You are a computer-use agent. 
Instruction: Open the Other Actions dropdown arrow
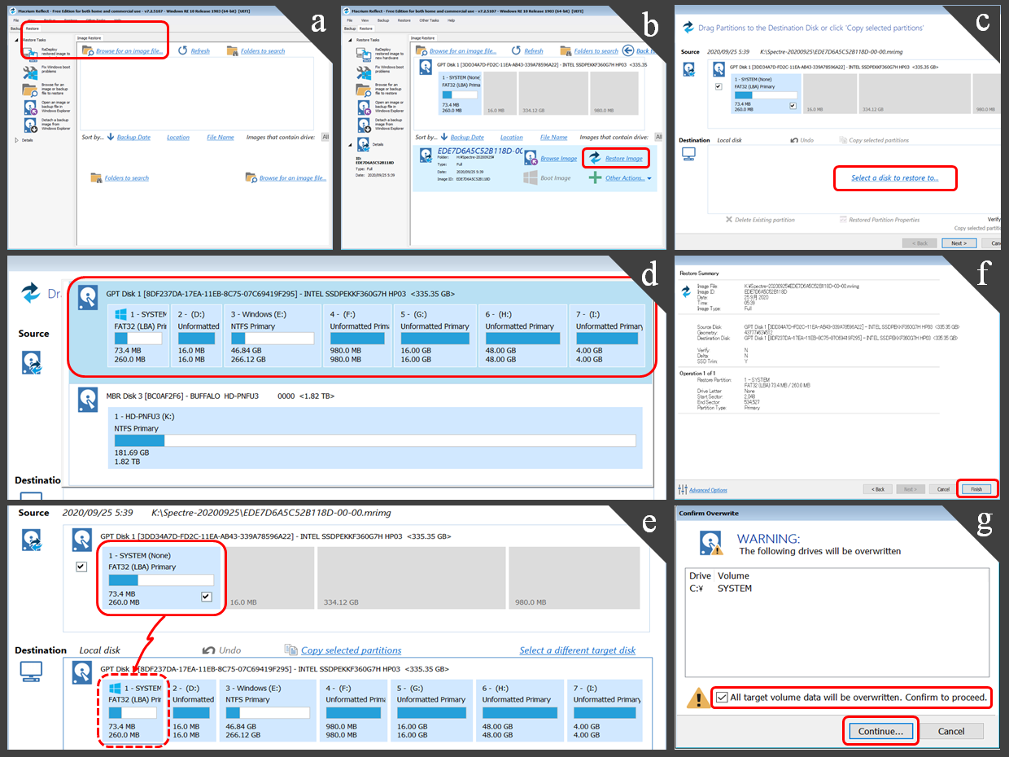[649, 178]
